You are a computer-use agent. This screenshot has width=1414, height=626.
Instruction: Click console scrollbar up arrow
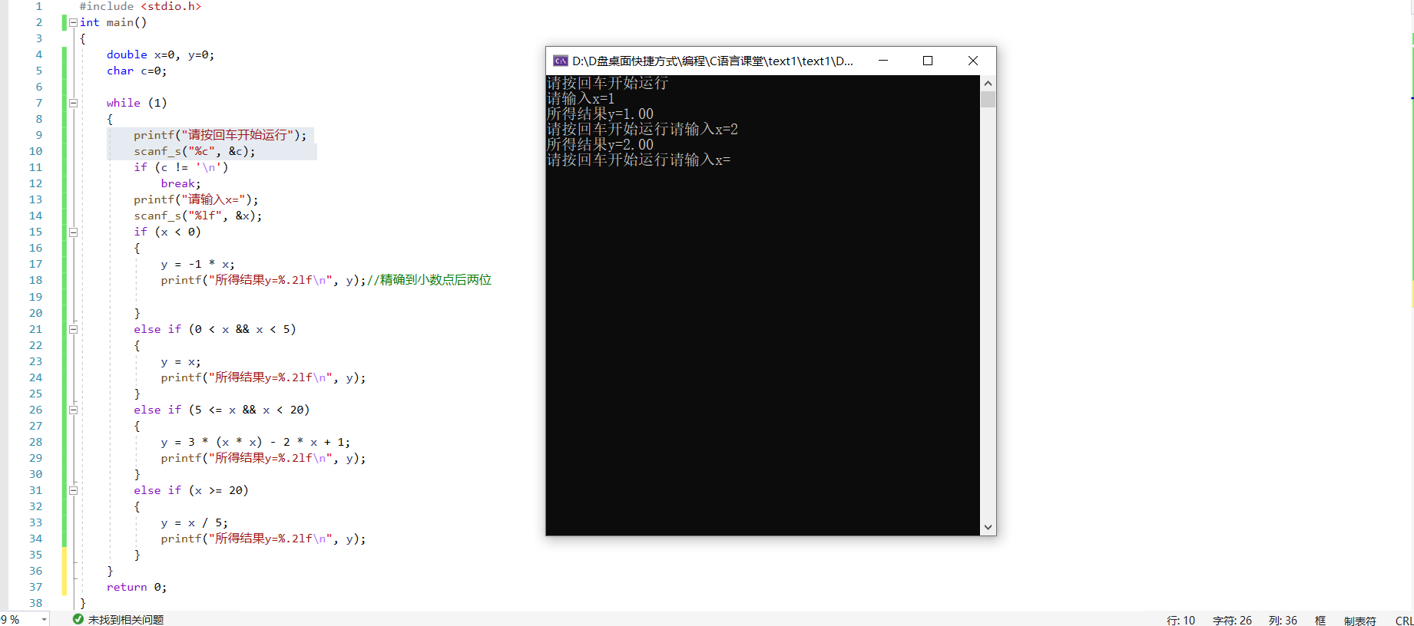(x=988, y=83)
